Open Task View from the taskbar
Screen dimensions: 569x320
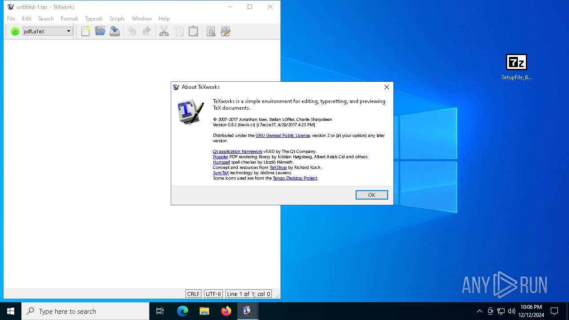(x=160, y=311)
